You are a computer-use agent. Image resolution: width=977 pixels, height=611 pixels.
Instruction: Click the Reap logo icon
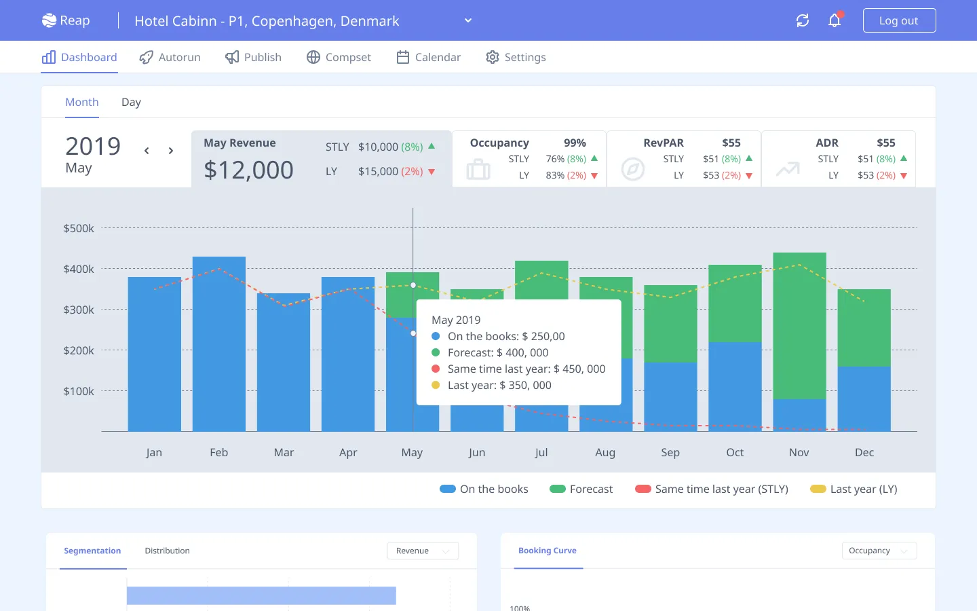click(50, 20)
